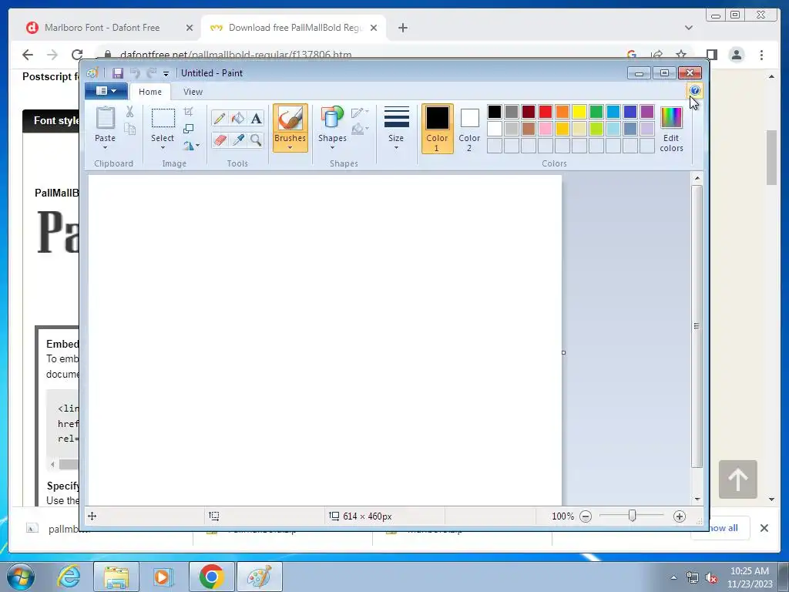The image size is (789, 592).
Task: Click the Cut scissors icon
Action: coord(129,112)
